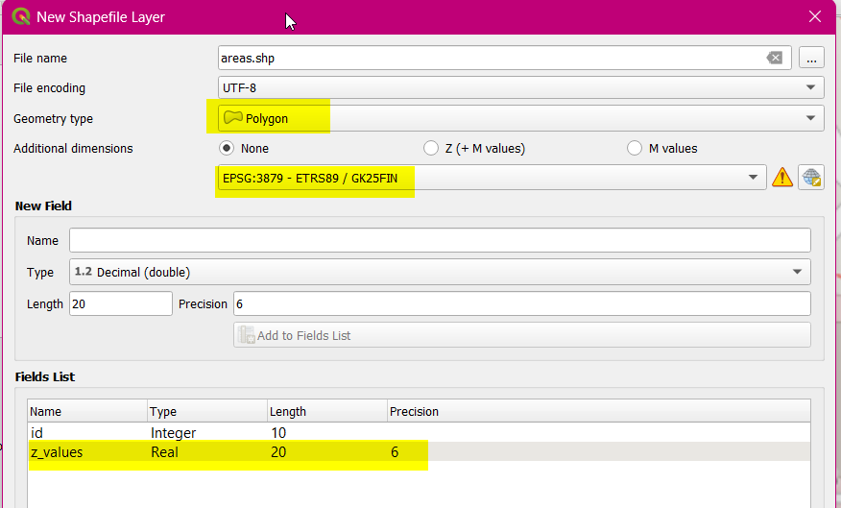Click the Precision input showing 6
The image size is (841, 508).
pyautogui.click(x=522, y=303)
